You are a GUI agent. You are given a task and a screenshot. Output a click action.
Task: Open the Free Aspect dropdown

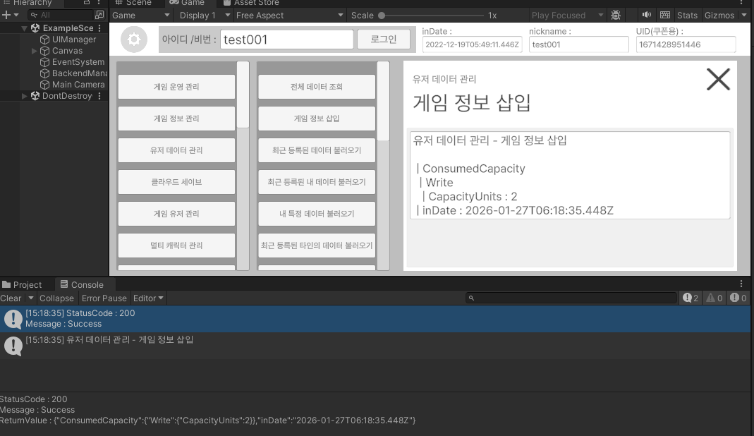[289, 15]
